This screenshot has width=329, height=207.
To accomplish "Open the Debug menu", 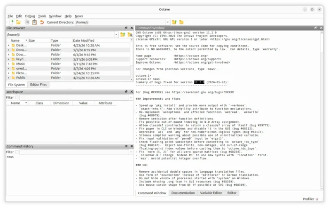I will point(30,16).
